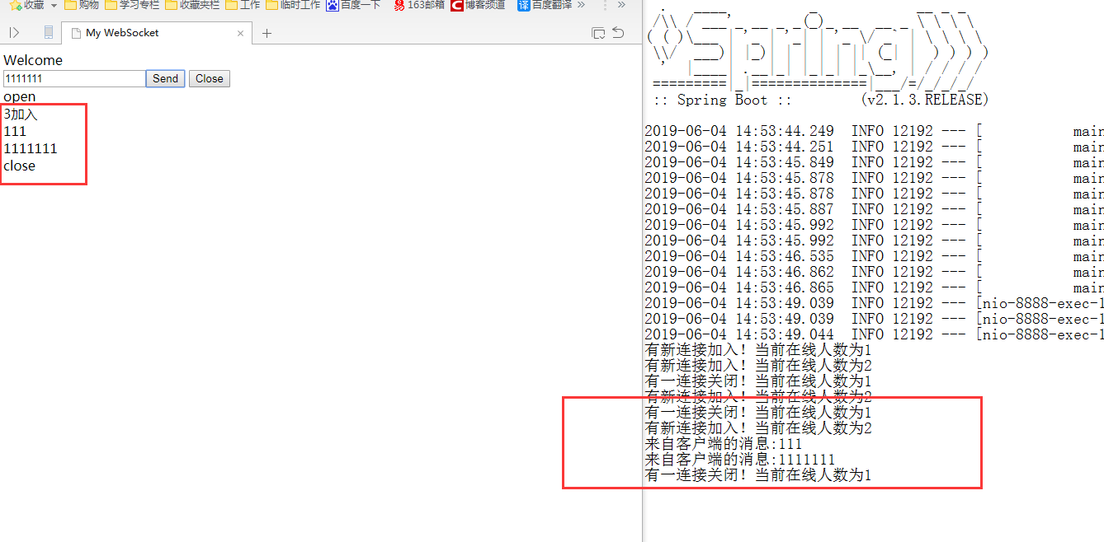Open the 购物 bookmark folder
The height and width of the screenshot is (542, 1104).
point(81,5)
